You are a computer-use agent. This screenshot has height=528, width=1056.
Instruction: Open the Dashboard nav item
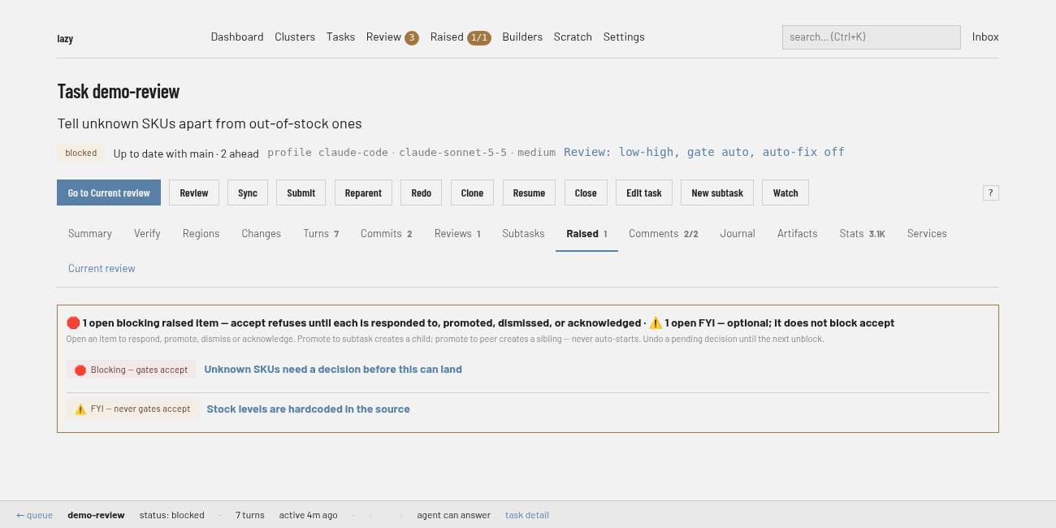(237, 37)
